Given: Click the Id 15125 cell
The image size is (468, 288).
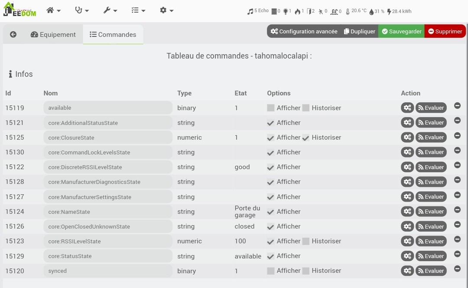Looking at the screenshot, I should coord(15,137).
